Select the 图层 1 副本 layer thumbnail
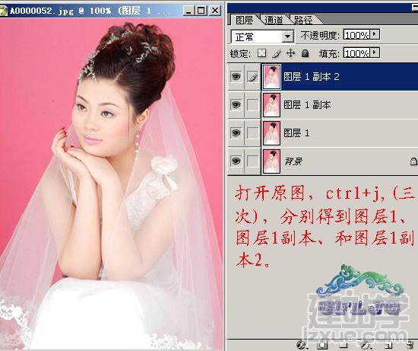 coord(271,105)
